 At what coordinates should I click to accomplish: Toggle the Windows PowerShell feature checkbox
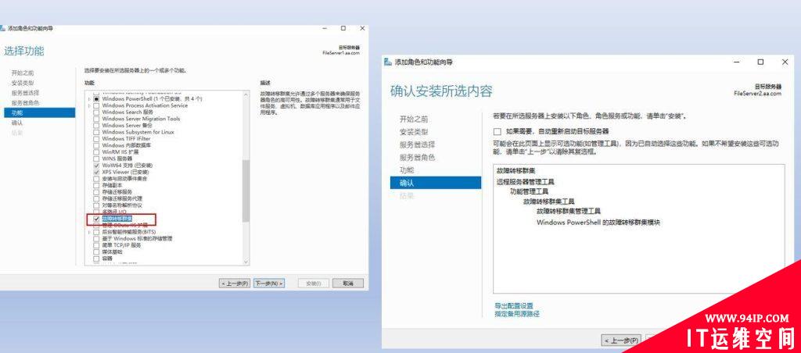[x=96, y=99]
